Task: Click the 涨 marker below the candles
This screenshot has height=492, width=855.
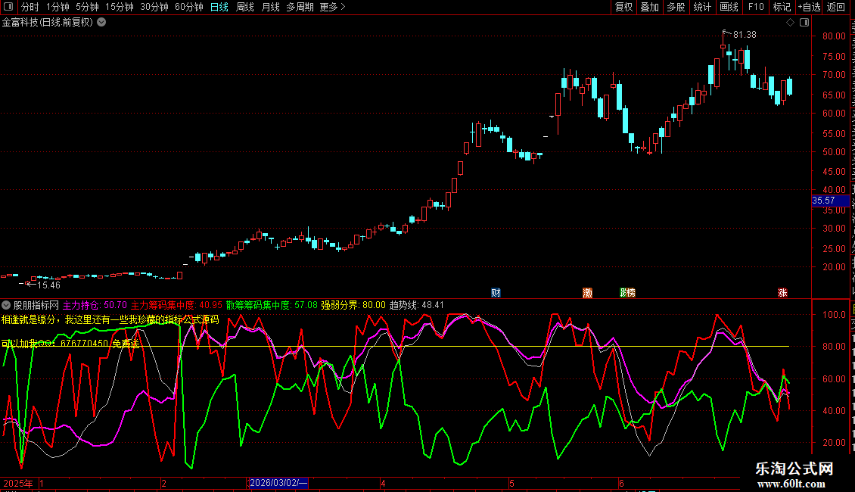Action: coord(782,293)
